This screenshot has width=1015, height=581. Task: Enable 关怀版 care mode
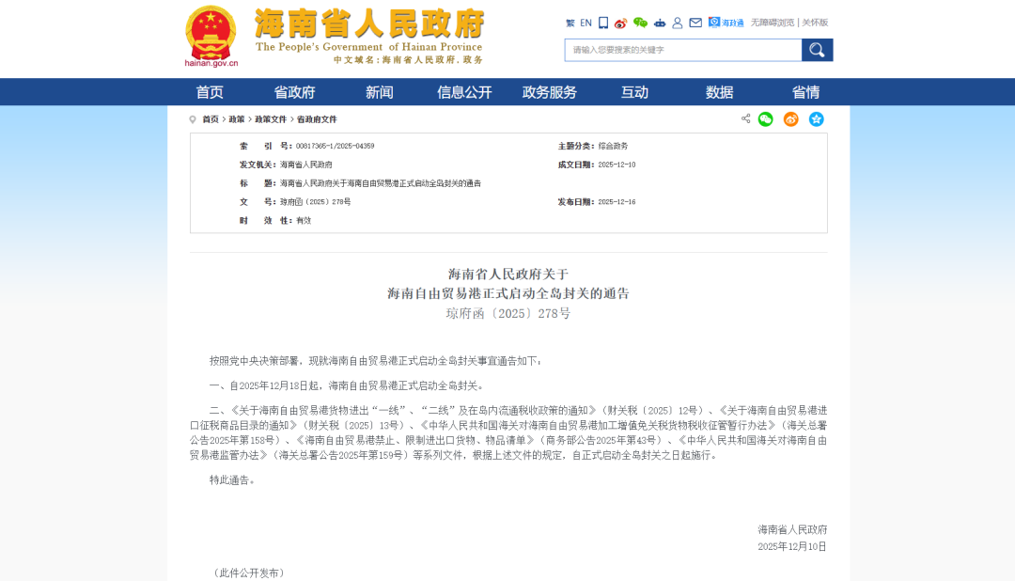pos(815,23)
